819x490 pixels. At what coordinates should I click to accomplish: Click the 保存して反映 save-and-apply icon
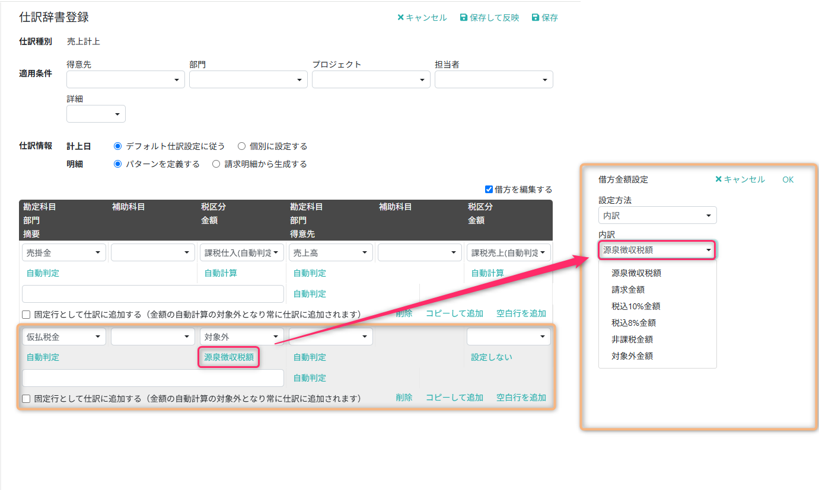(x=464, y=18)
